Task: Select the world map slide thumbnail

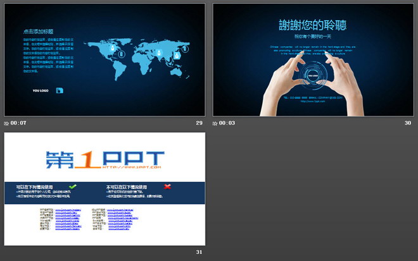Action: [x=104, y=59]
